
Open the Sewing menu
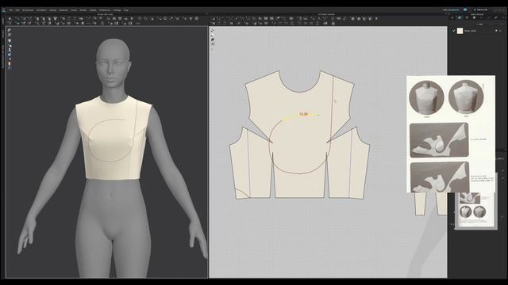coord(52,10)
